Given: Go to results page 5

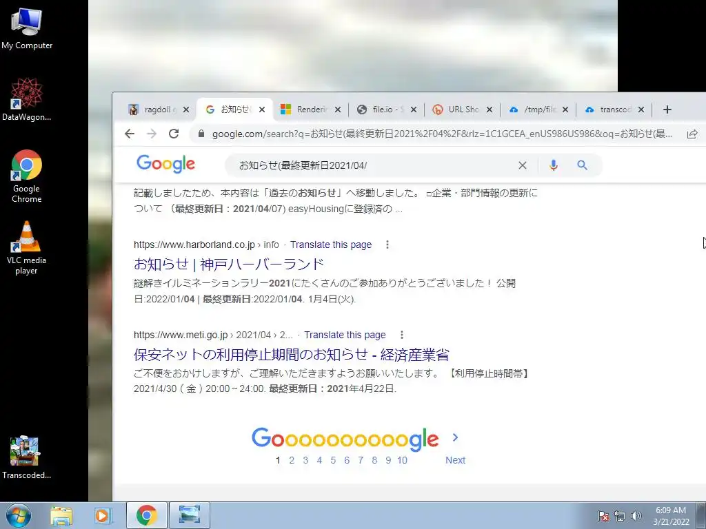Looking at the screenshot, I should click(333, 460).
